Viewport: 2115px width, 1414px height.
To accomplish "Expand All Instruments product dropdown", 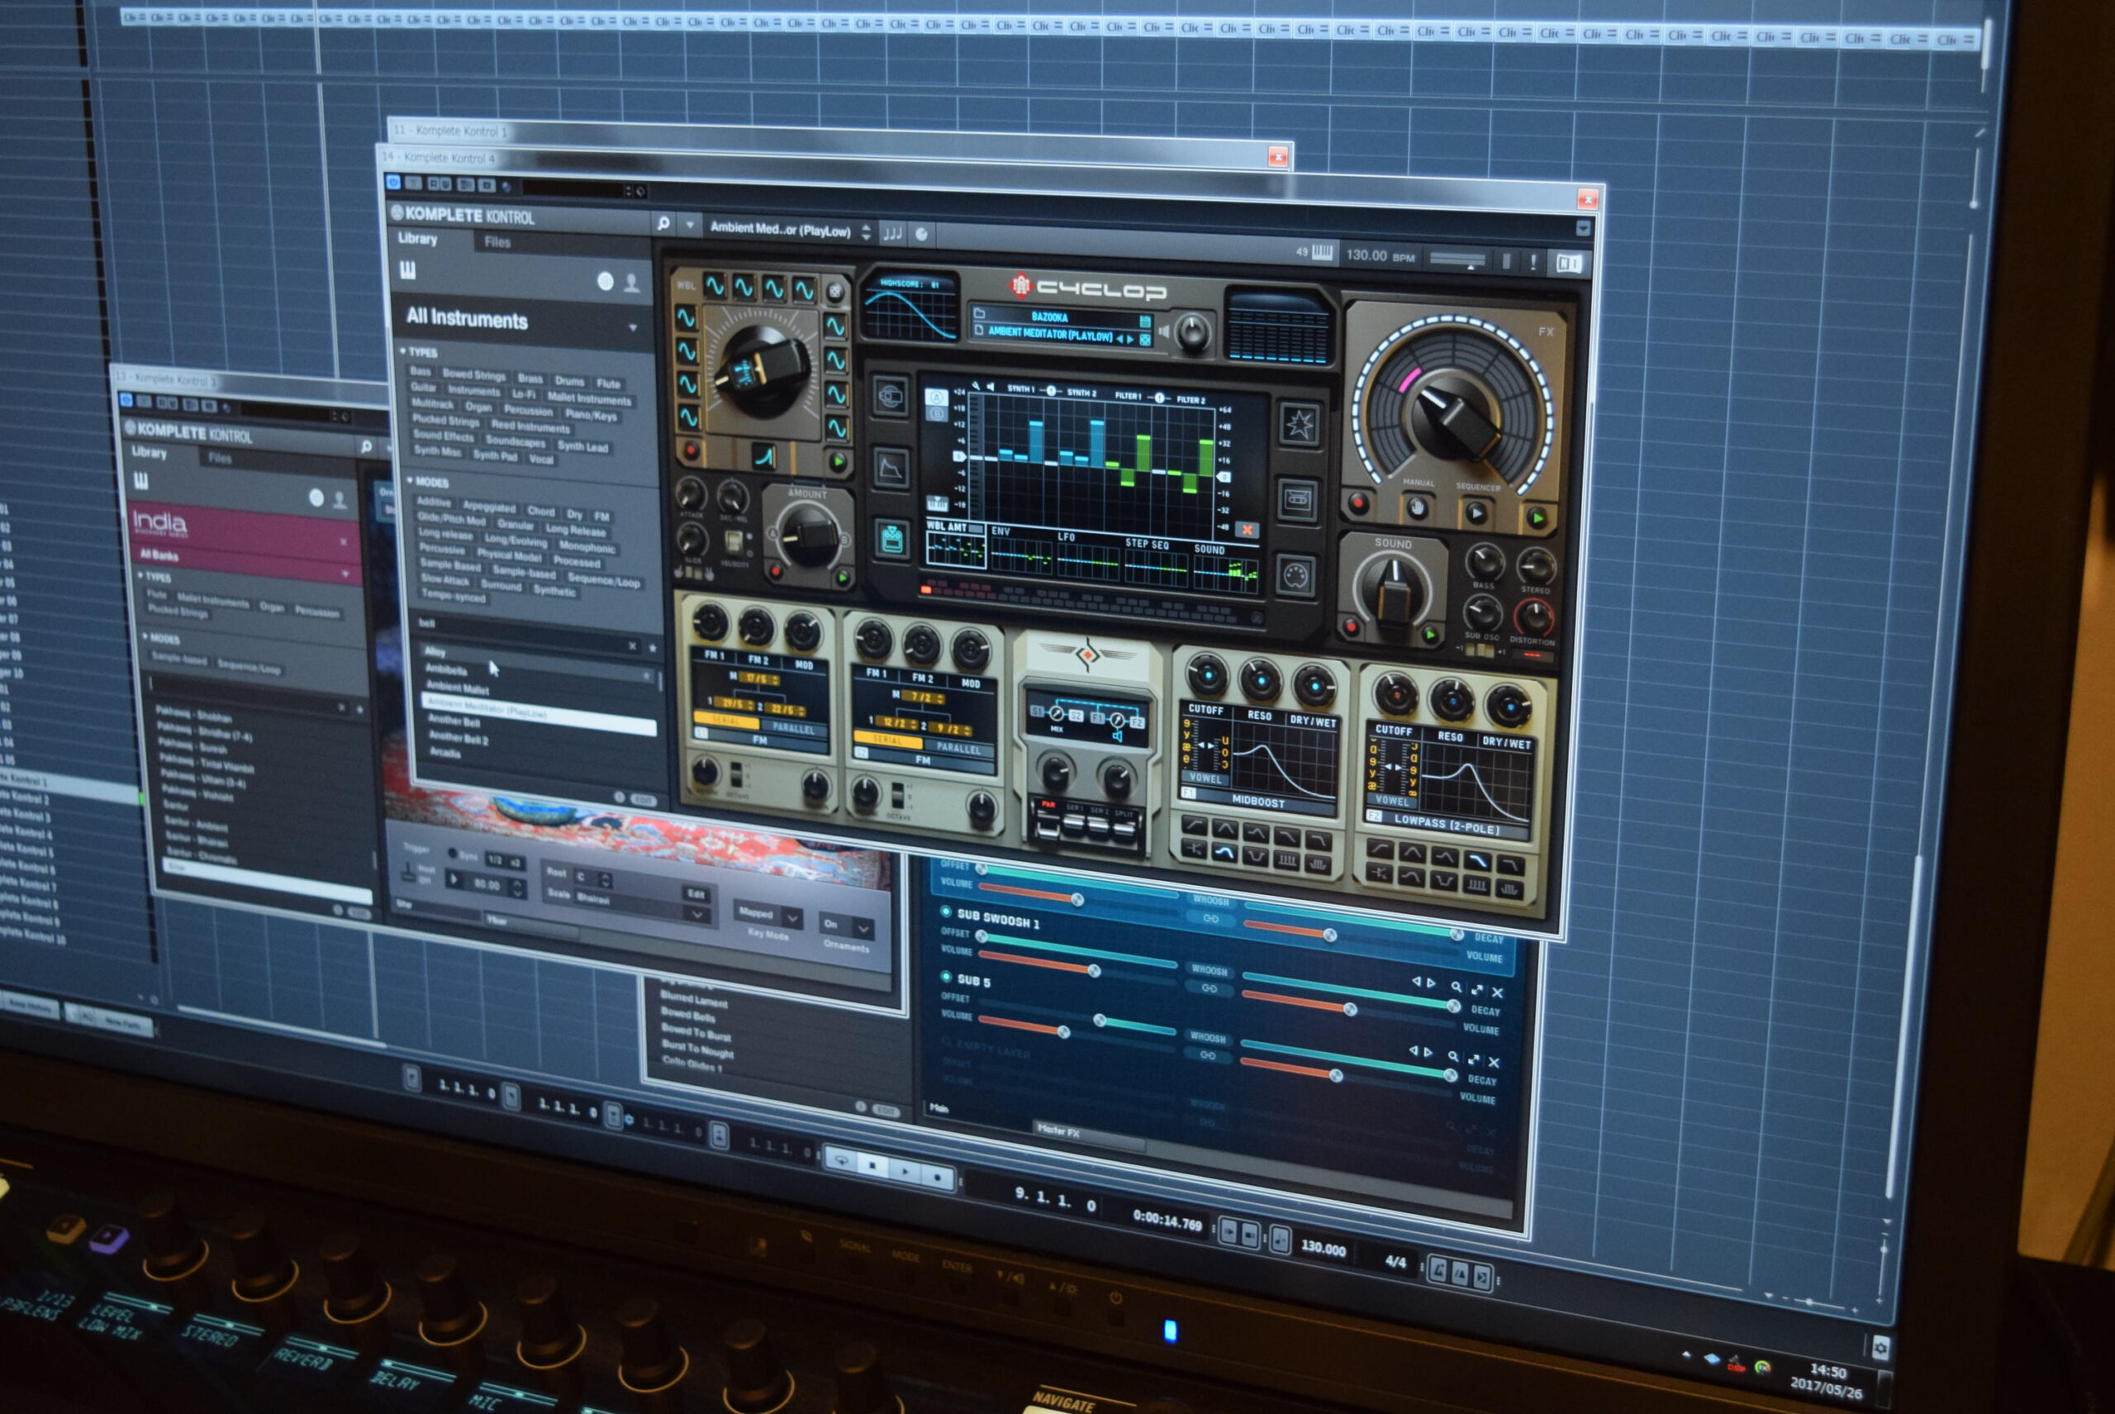I will coord(632,328).
